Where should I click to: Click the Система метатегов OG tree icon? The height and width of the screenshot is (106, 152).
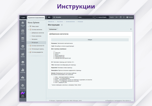click(30, 46)
